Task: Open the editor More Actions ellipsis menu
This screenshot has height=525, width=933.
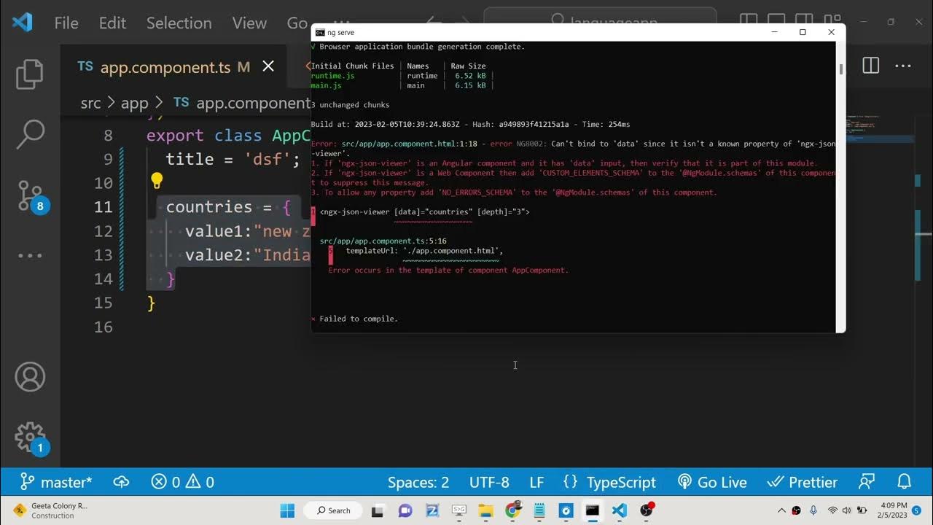Action: pos(903,66)
